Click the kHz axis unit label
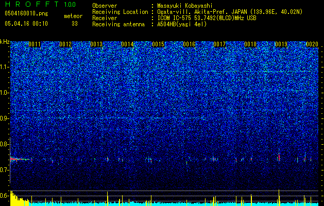Screen dimensions: 324x206 (x=5, y=42)
